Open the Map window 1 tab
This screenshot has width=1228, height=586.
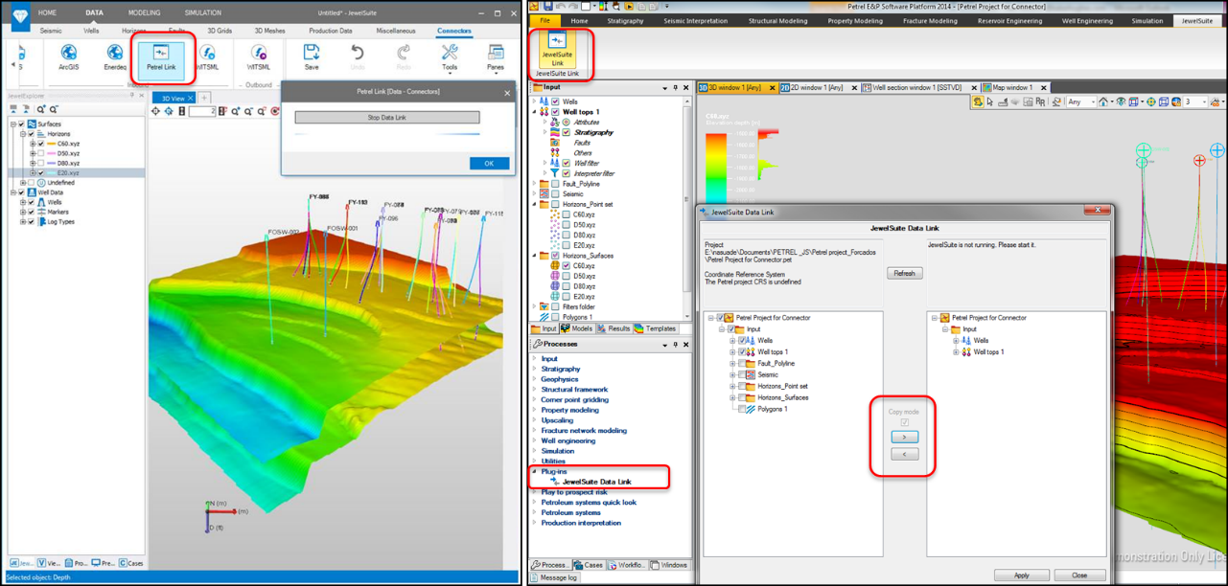pos(1011,87)
